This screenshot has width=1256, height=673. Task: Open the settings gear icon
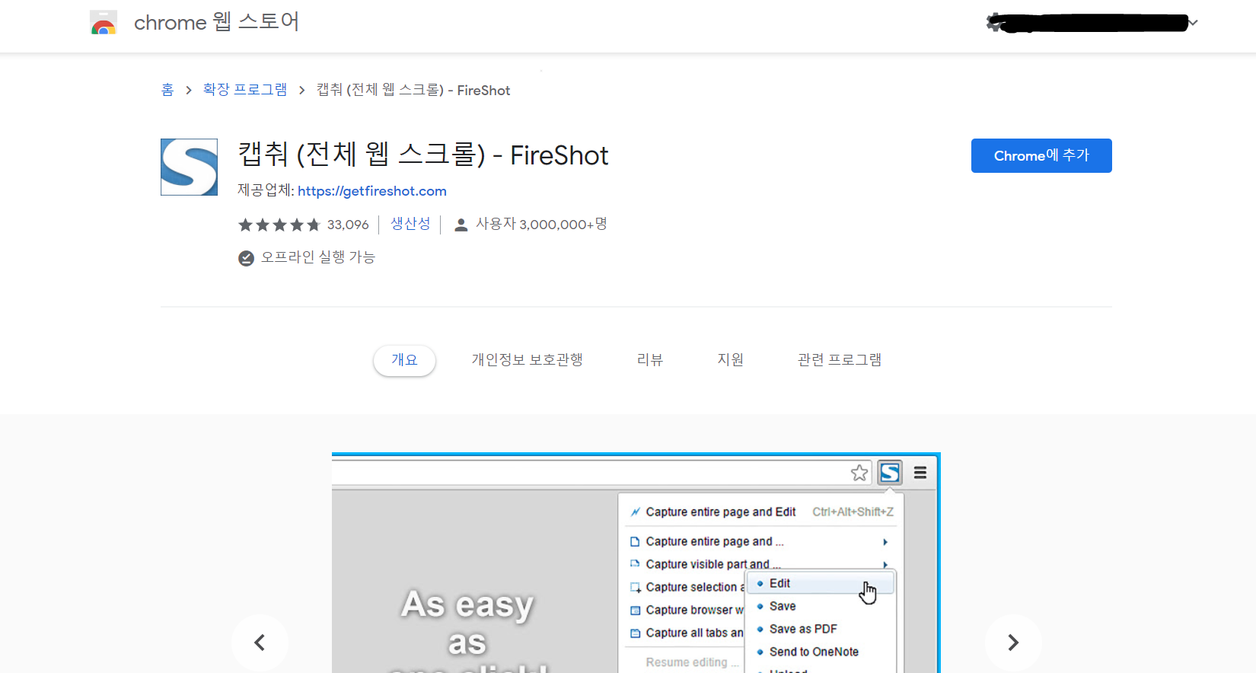coord(994,22)
